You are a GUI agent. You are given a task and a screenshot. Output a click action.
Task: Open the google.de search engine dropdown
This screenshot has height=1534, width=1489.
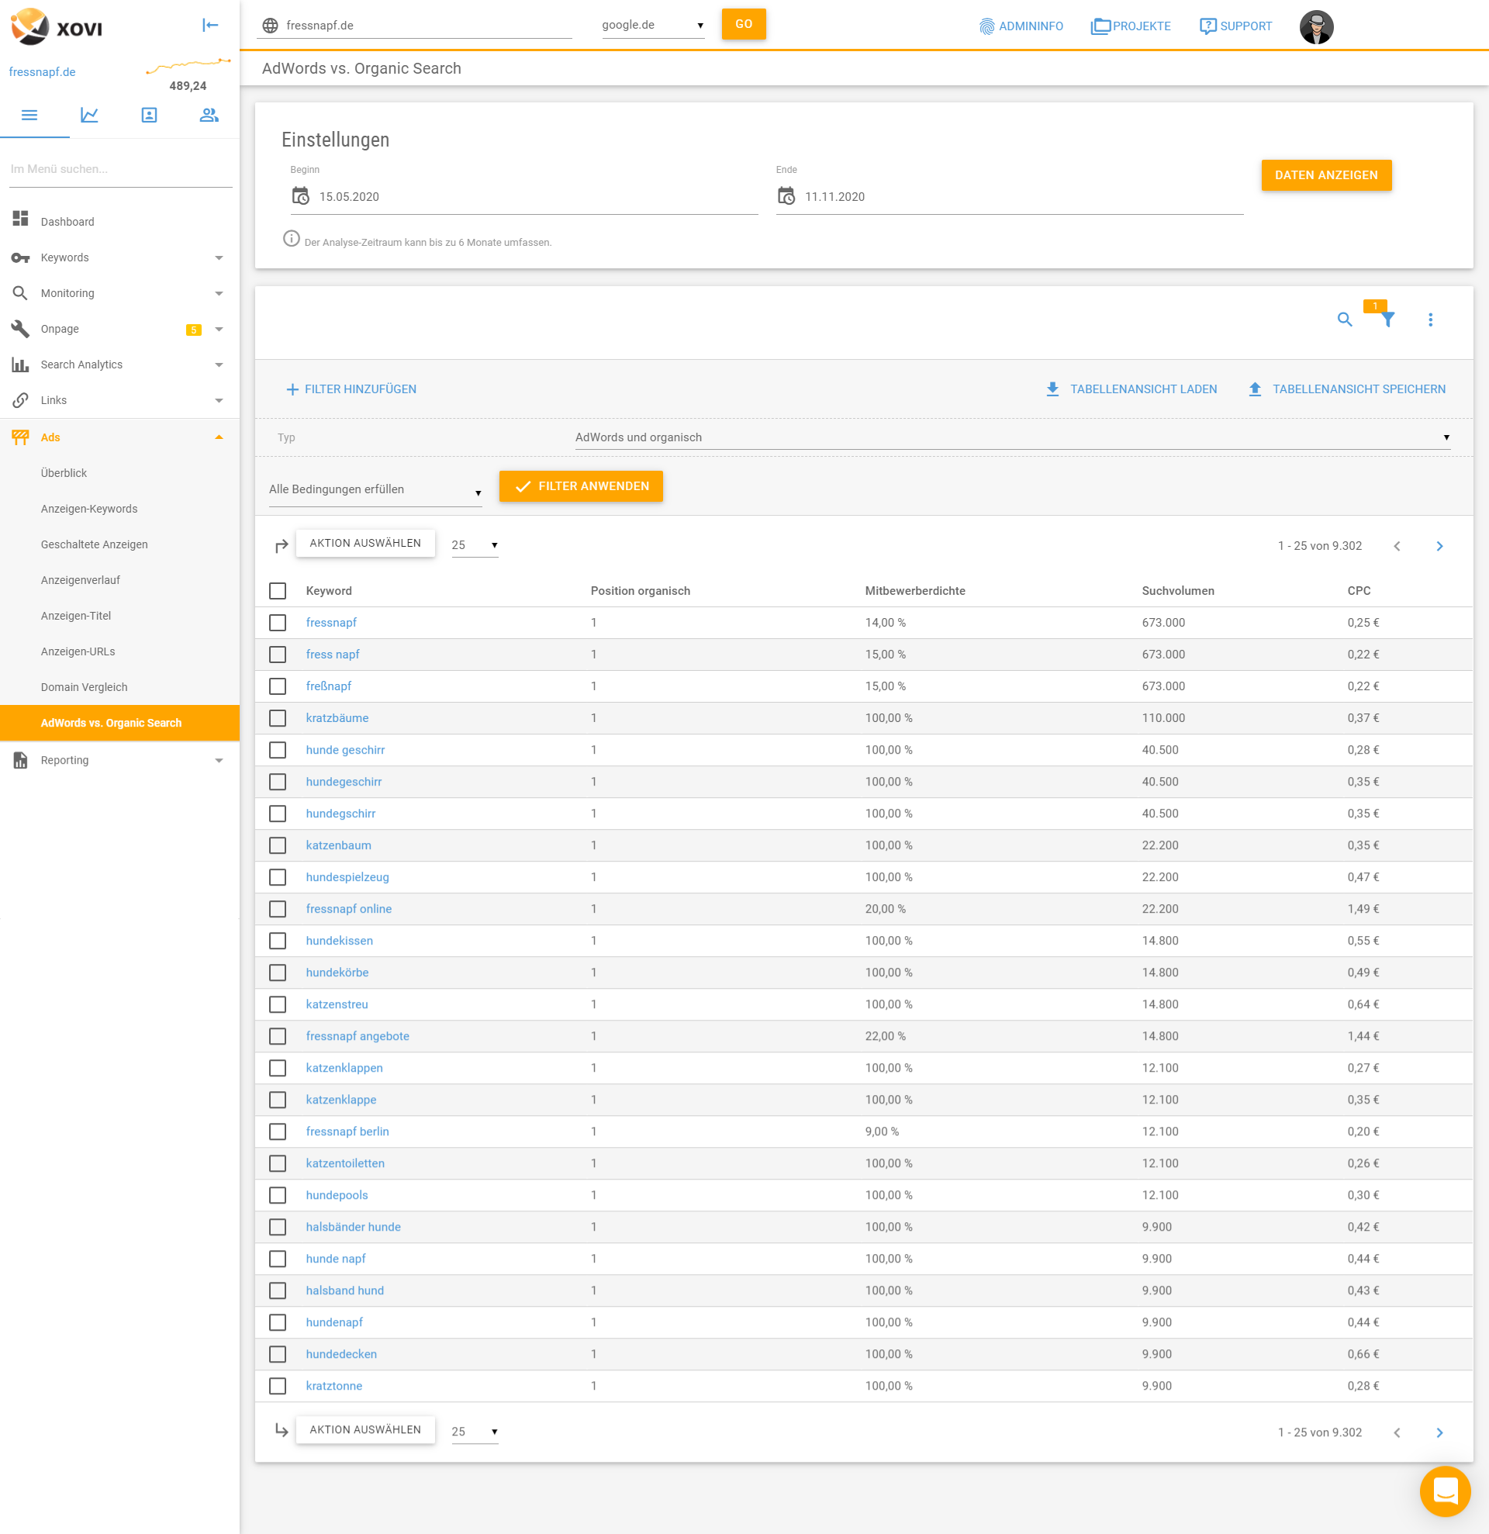click(x=652, y=25)
